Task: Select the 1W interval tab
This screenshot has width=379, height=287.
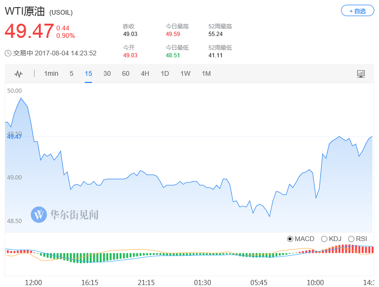Action: 185,73
